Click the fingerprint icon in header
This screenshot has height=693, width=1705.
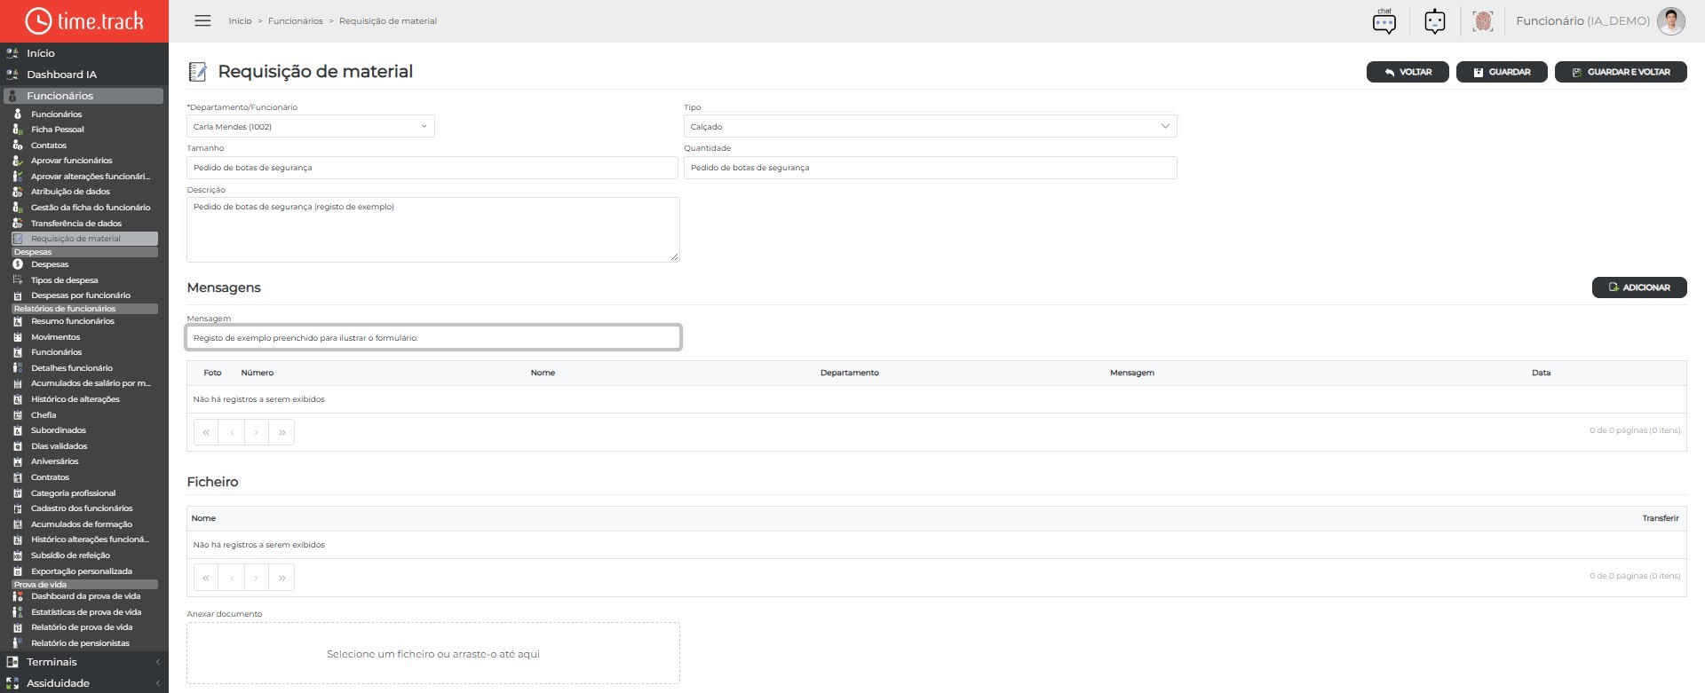1482,21
